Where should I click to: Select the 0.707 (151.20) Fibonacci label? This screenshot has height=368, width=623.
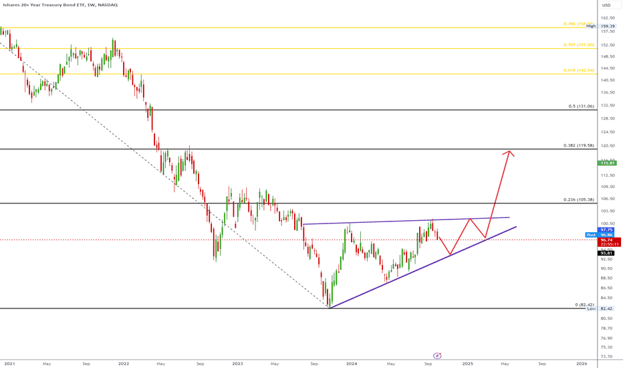(578, 45)
